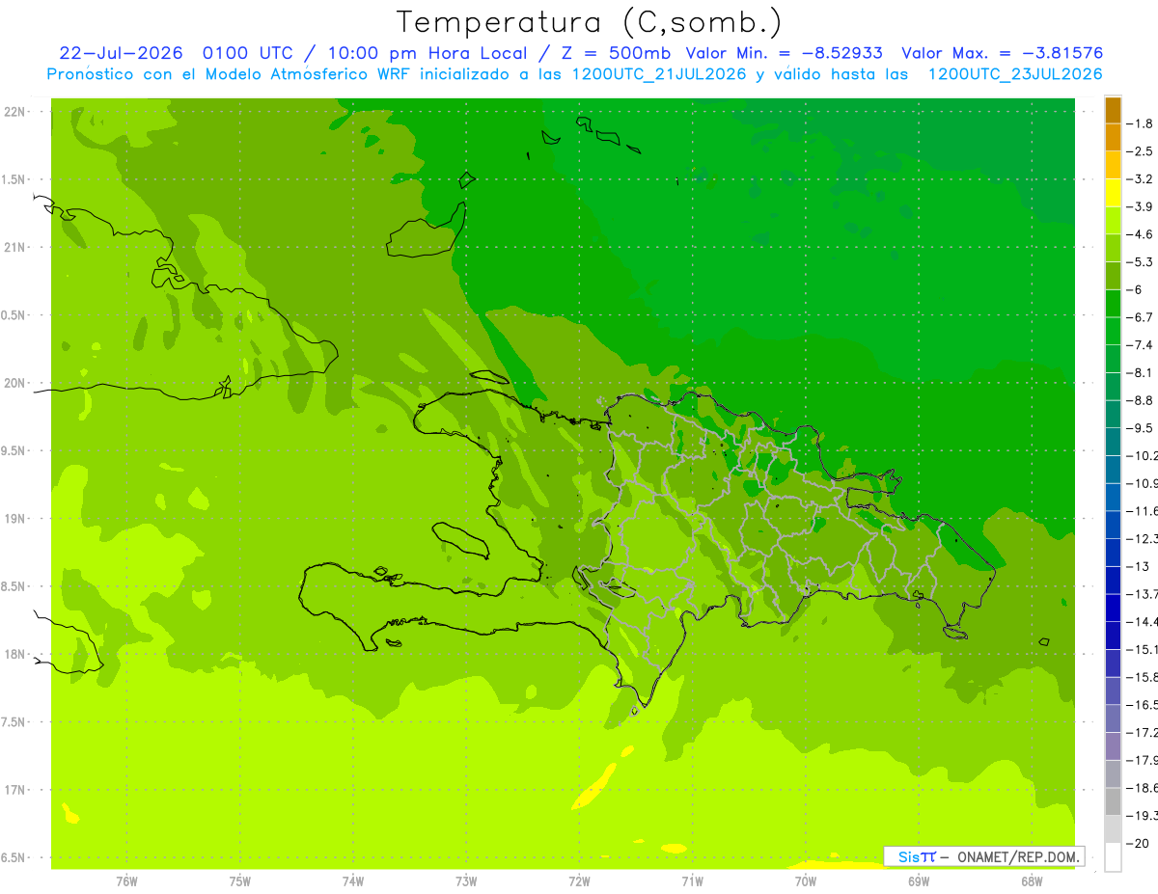Click the '71W' longitude label
This screenshot has height=894, width=1158.
coord(692,881)
